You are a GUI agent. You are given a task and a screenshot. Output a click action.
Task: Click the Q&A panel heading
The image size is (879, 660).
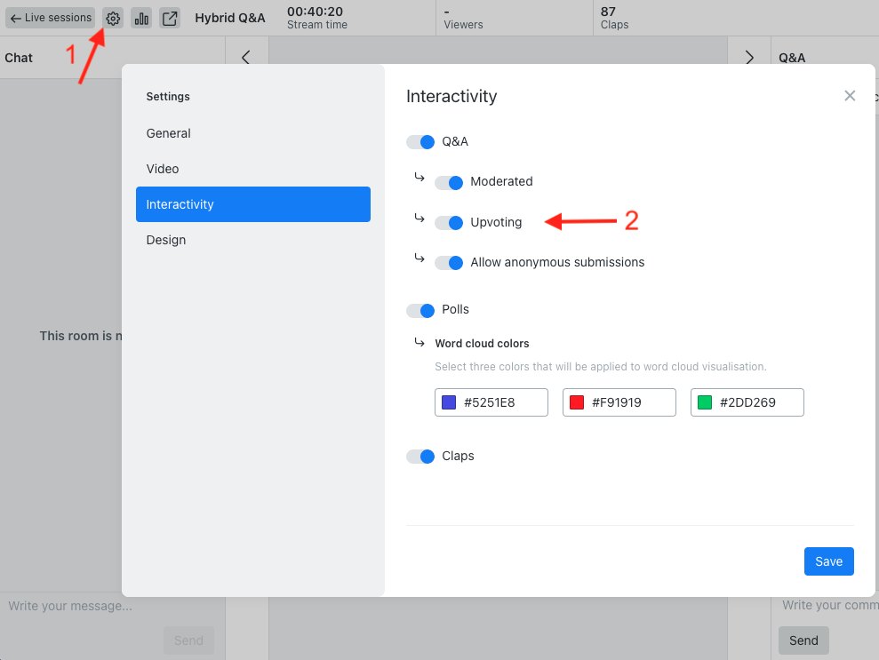[792, 58]
